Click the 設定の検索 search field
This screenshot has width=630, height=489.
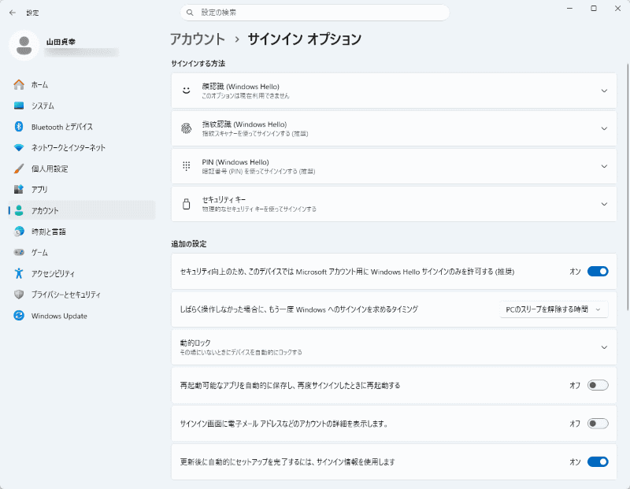314,13
